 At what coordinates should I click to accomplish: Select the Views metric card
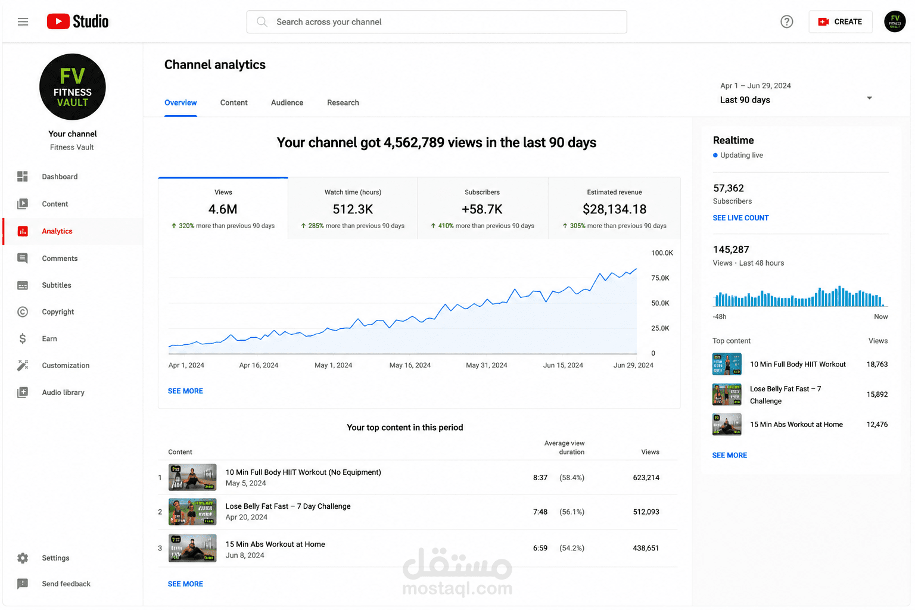(223, 208)
